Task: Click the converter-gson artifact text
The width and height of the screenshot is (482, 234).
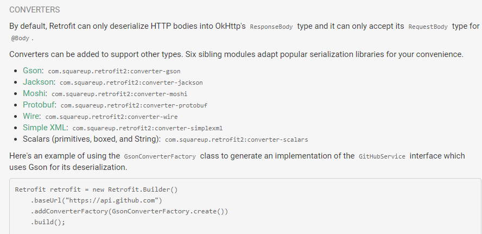Action: [114, 71]
